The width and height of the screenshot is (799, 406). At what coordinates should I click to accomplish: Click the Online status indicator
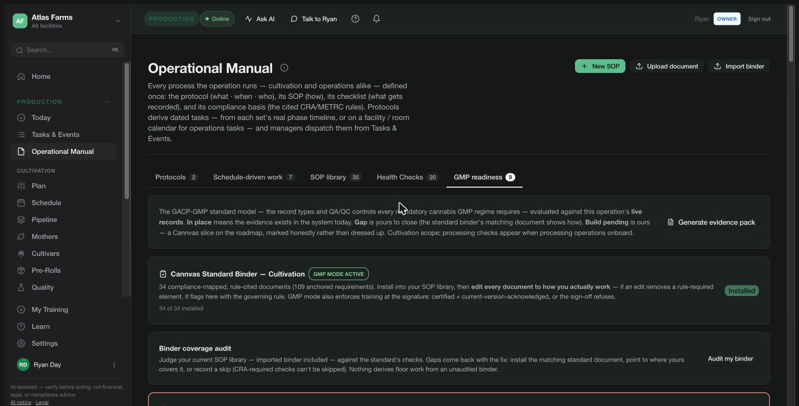(x=217, y=19)
